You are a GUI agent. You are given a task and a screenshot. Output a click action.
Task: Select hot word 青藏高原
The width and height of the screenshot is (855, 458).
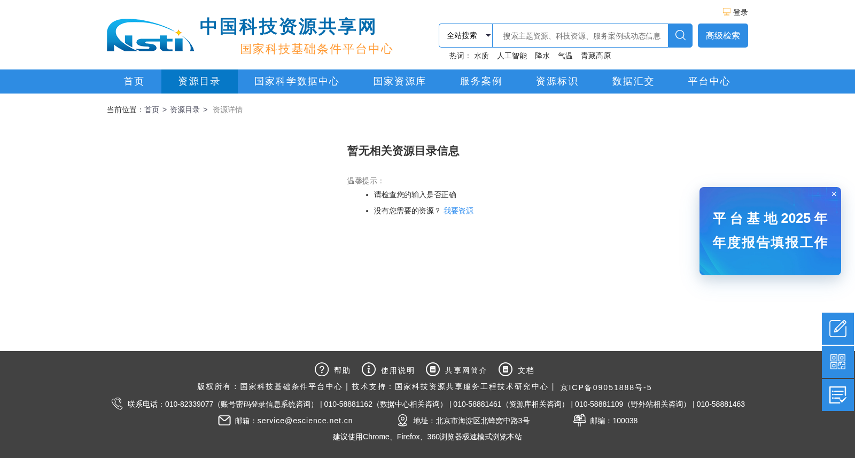click(596, 56)
